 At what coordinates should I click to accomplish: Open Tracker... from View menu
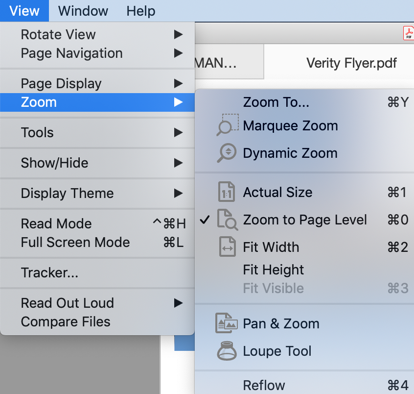click(x=49, y=273)
